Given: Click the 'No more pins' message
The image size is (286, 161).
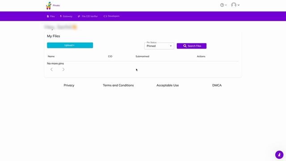Looking at the screenshot, I should (x=55, y=64).
